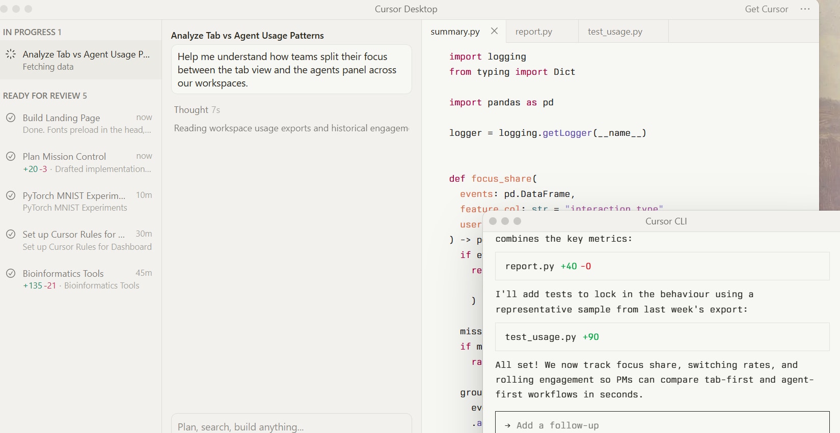Click the +20 -3 diff stats text

35,169
